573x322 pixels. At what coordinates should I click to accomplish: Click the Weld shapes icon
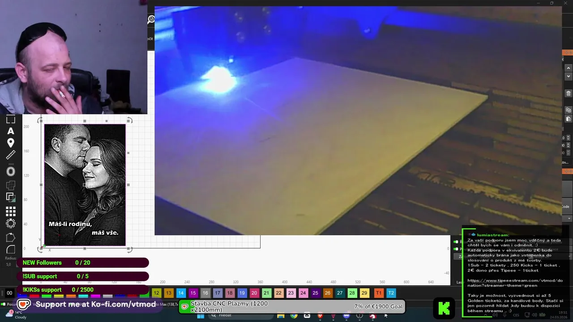click(11, 185)
